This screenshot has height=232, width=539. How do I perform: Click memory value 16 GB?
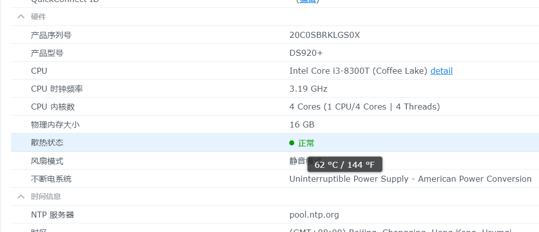tap(302, 125)
